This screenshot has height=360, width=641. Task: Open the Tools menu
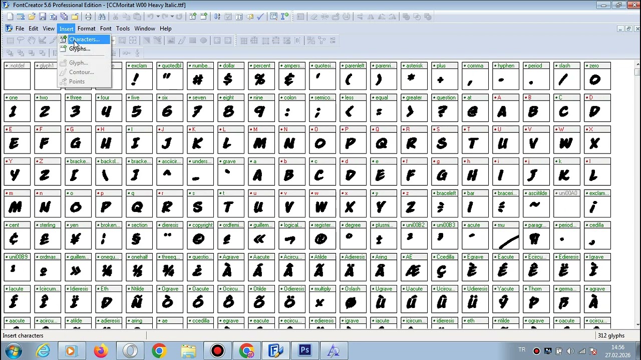[x=123, y=28]
